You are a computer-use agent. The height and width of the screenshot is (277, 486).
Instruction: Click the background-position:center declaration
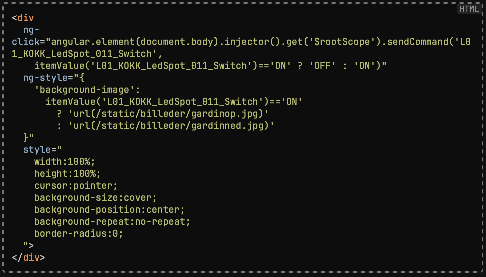pyautogui.click(x=109, y=210)
